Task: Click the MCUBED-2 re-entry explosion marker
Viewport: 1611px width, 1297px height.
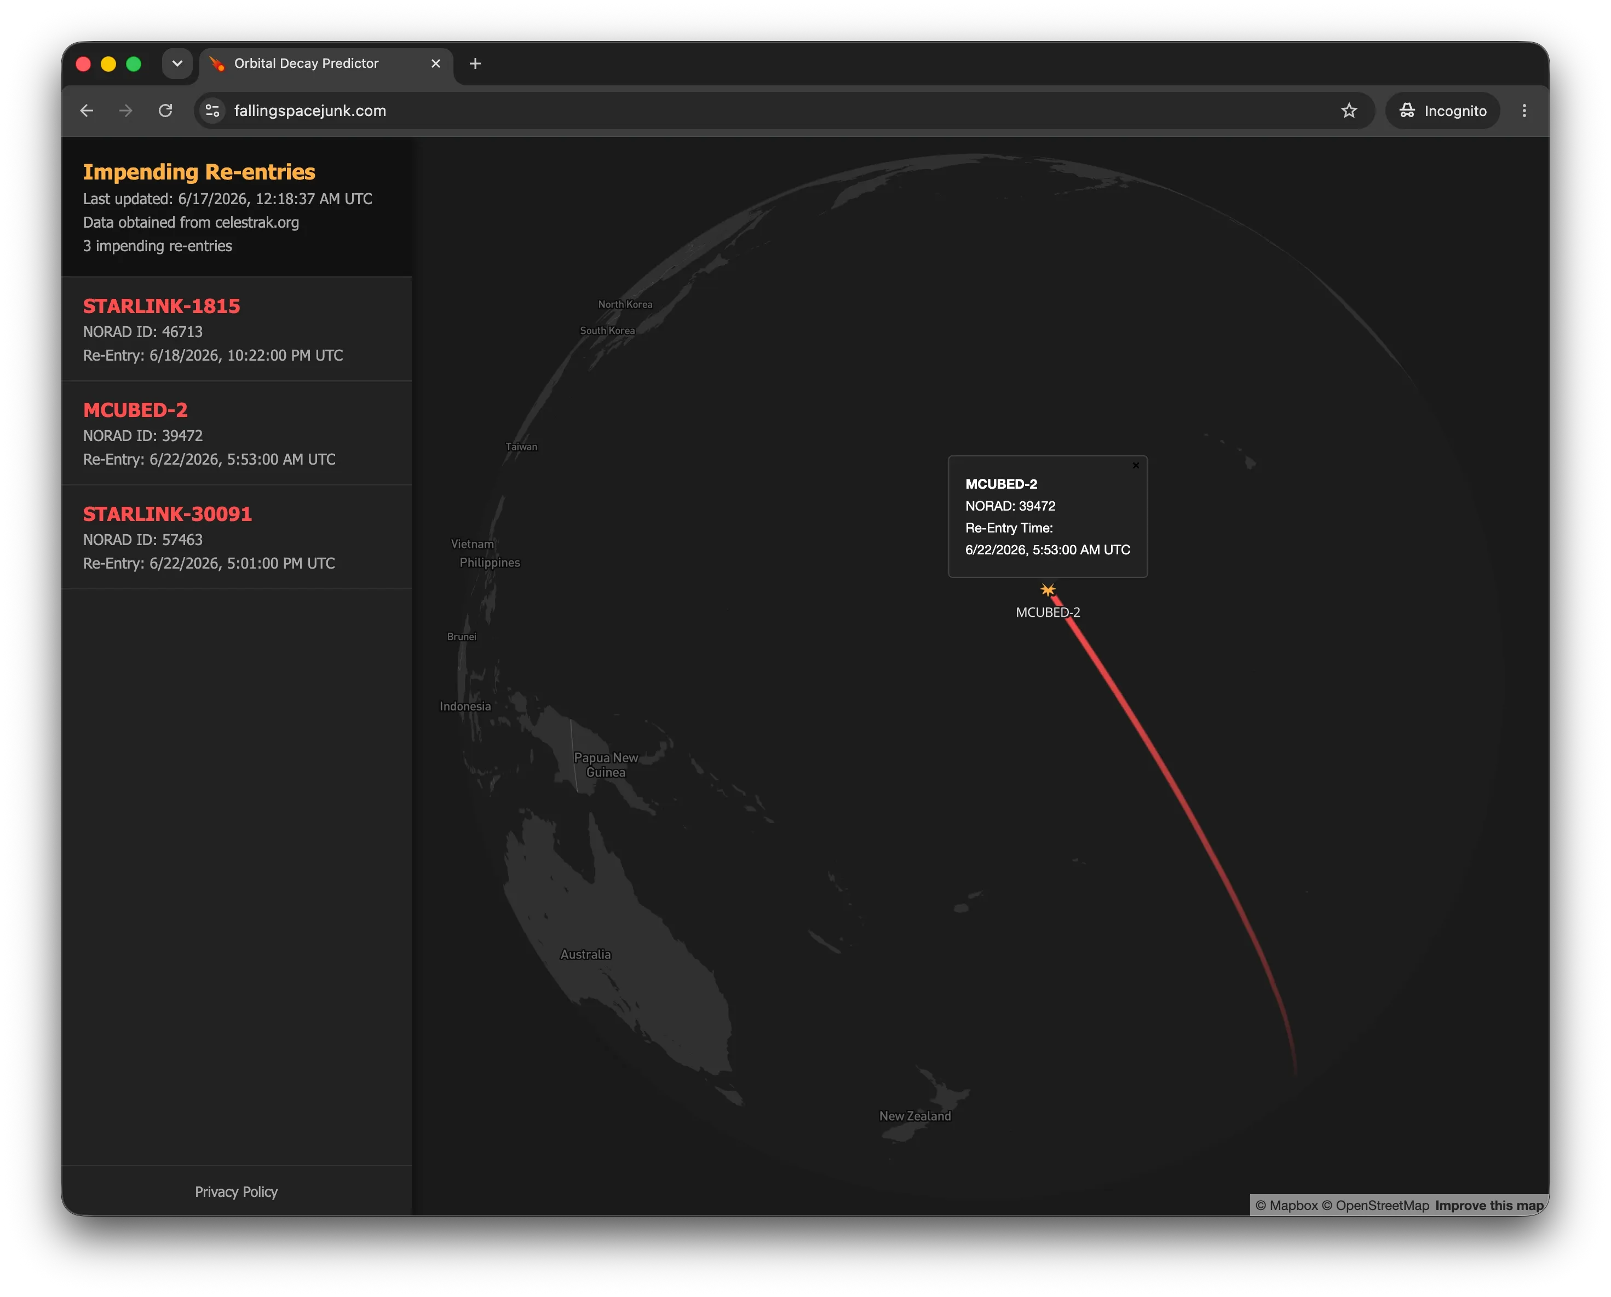Action: pos(1048,590)
